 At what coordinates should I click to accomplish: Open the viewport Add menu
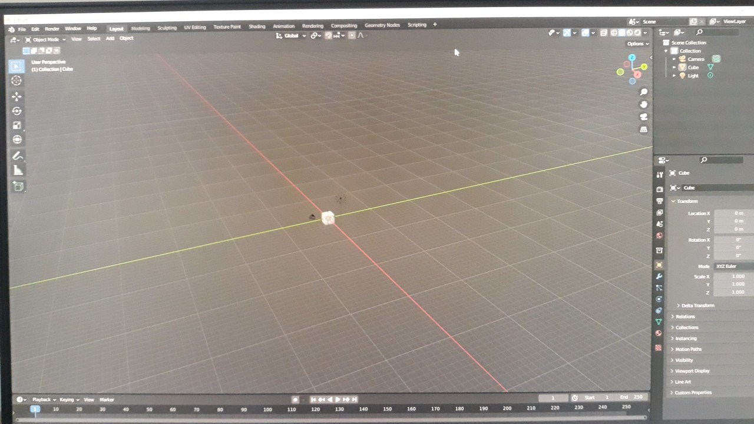110,39
